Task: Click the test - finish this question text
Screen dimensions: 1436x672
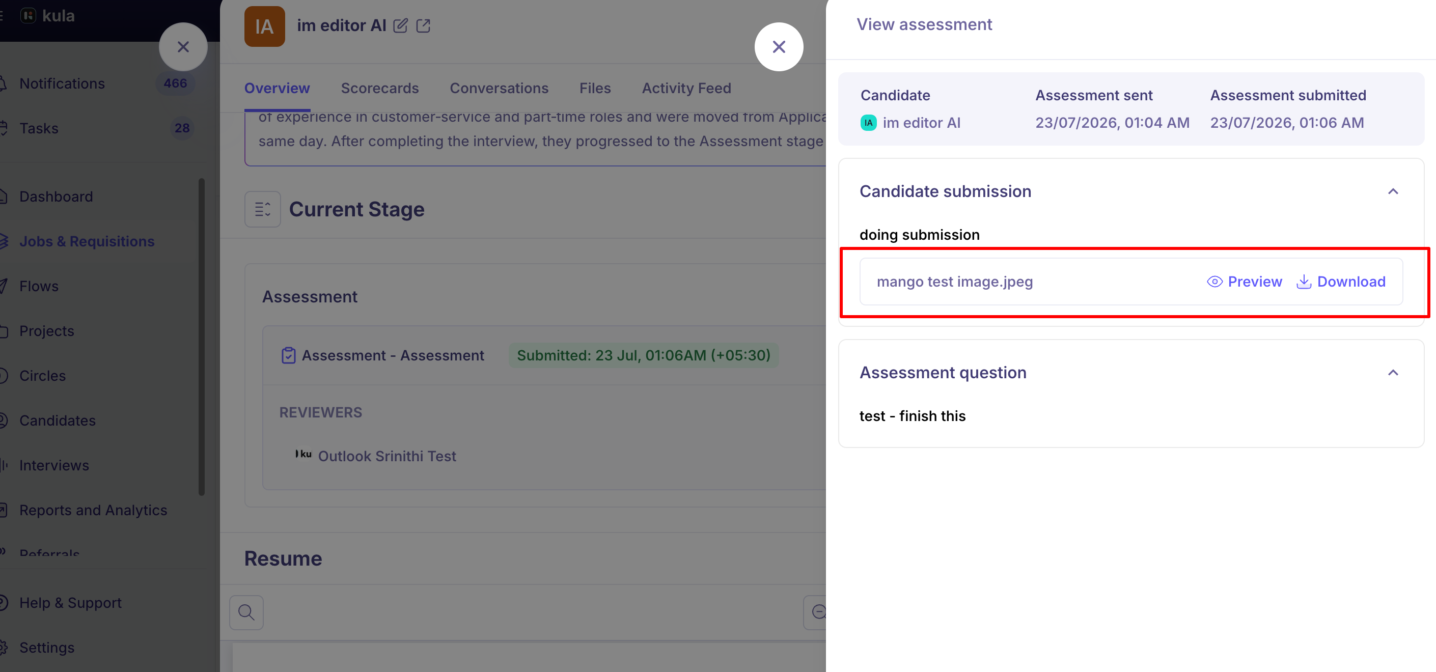Action: [x=912, y=416]
